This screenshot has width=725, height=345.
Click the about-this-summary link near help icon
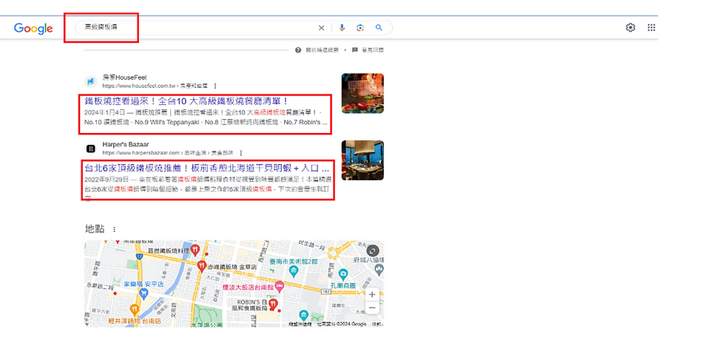pyautogui.click(x=321, y=50)
